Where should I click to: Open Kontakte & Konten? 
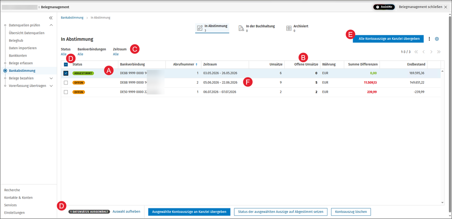pyautogui.click(x=18, y=198)
